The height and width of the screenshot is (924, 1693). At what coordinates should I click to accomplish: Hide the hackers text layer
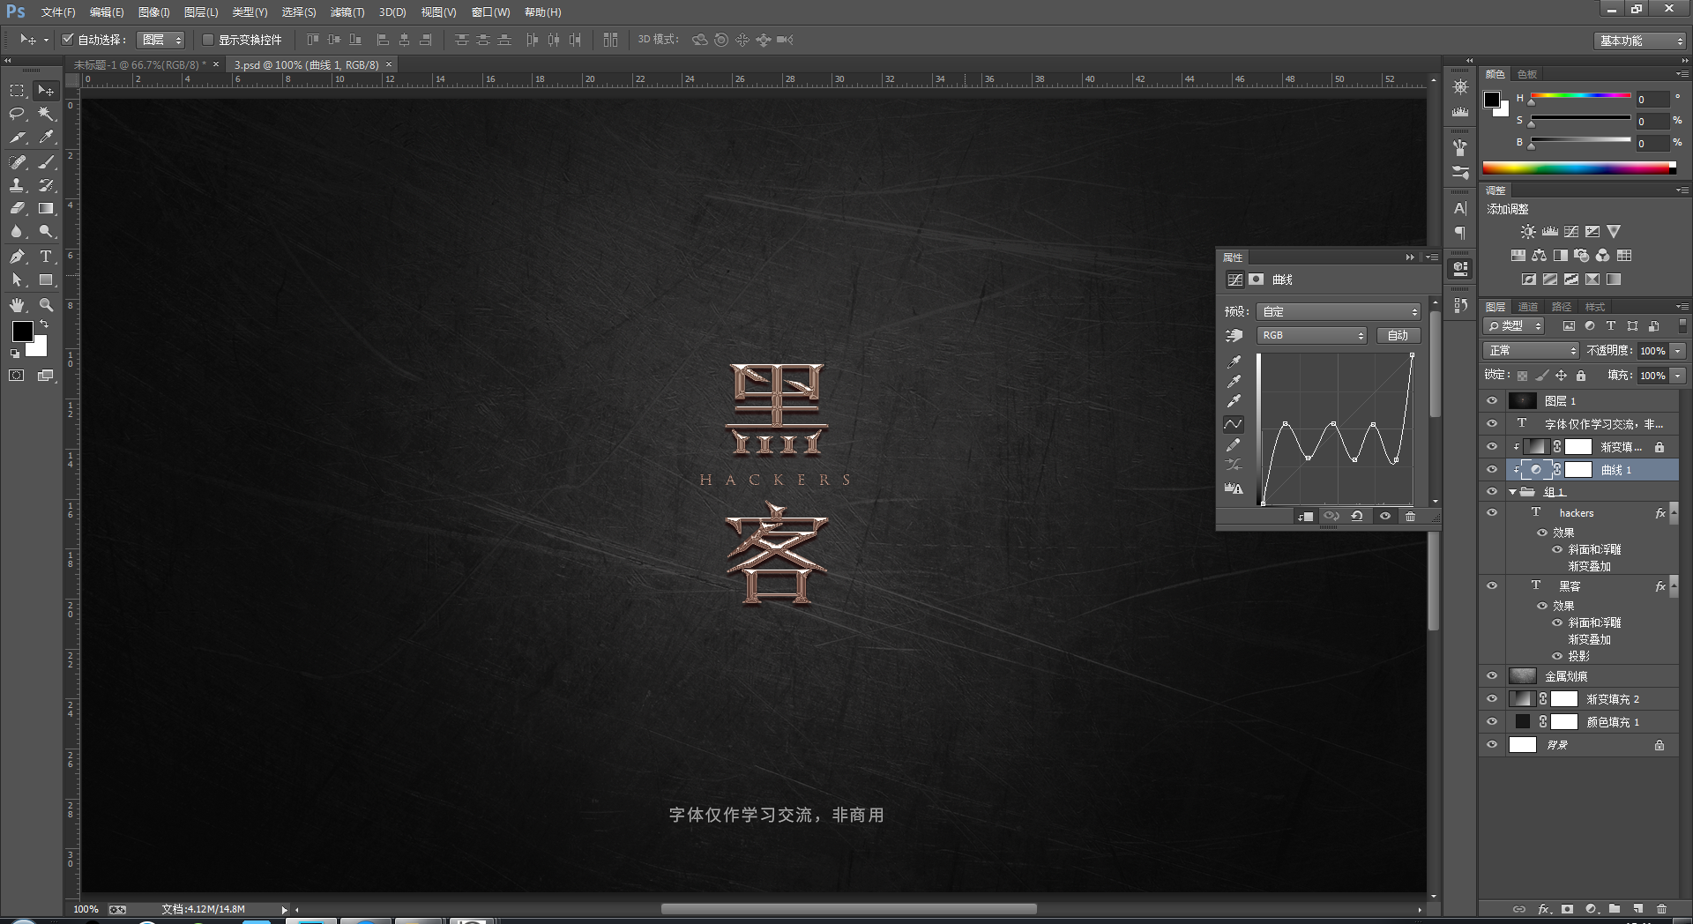coord(1492,513)
